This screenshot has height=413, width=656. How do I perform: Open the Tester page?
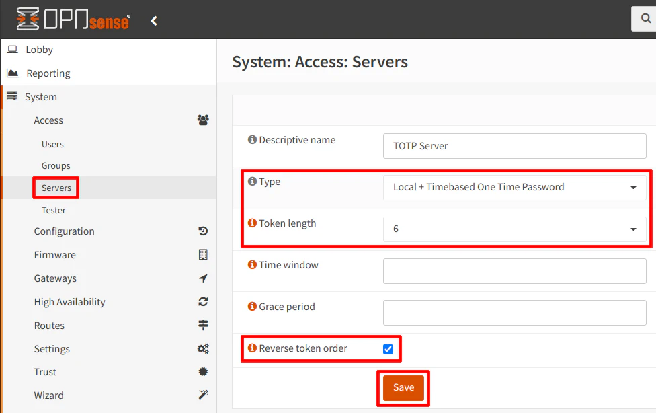[x=54, y=210]
